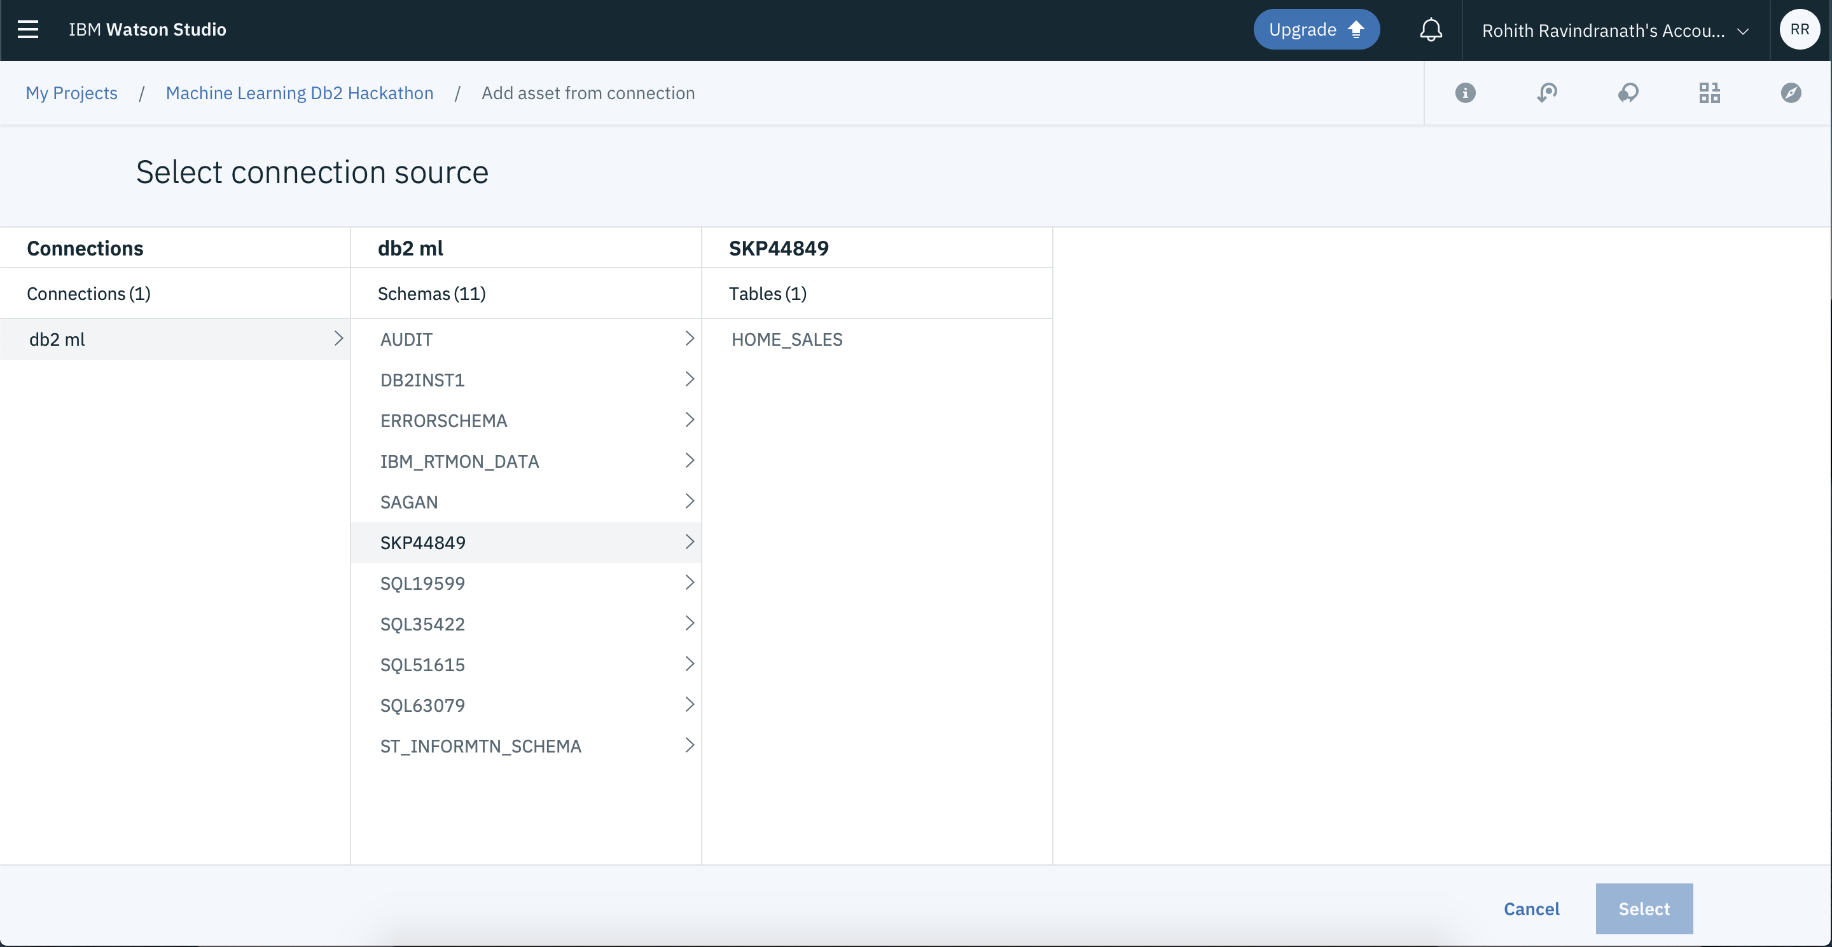Go to Machine Learning Db2 Hackathon project
This screenshot has height=947, width=1832.
pyautogui.click(x=300, y=93)
